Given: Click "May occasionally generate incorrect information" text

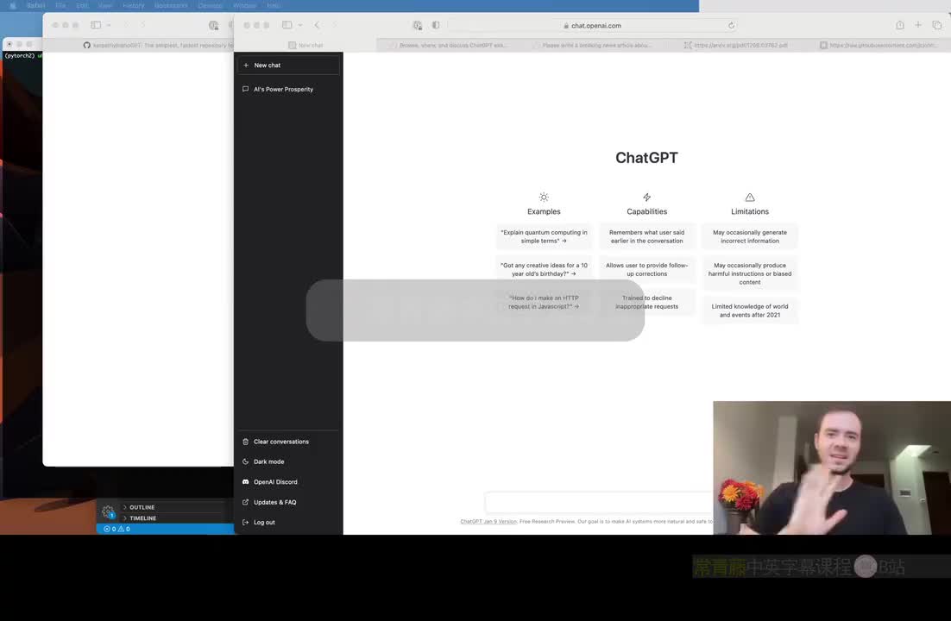Looking at the screenshot, I should click(x=750, y=236).
